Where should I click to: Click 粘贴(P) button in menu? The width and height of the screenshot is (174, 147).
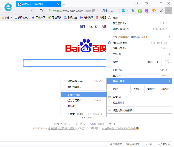point(165,89)
